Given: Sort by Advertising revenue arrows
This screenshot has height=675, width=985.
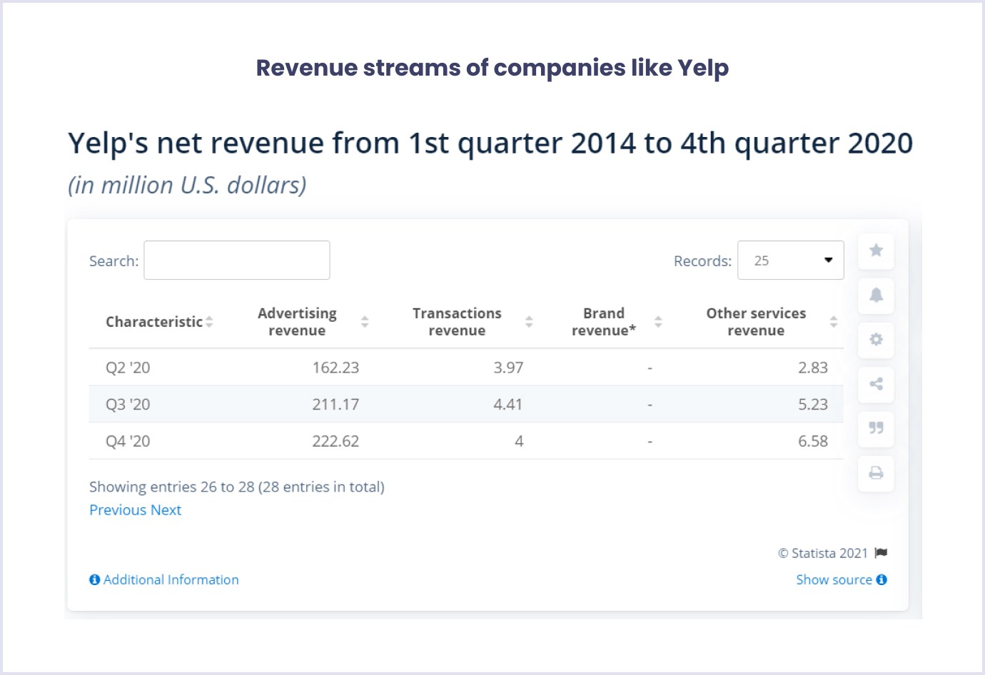Looking at the screenshot, I should [x=365, y=322].
